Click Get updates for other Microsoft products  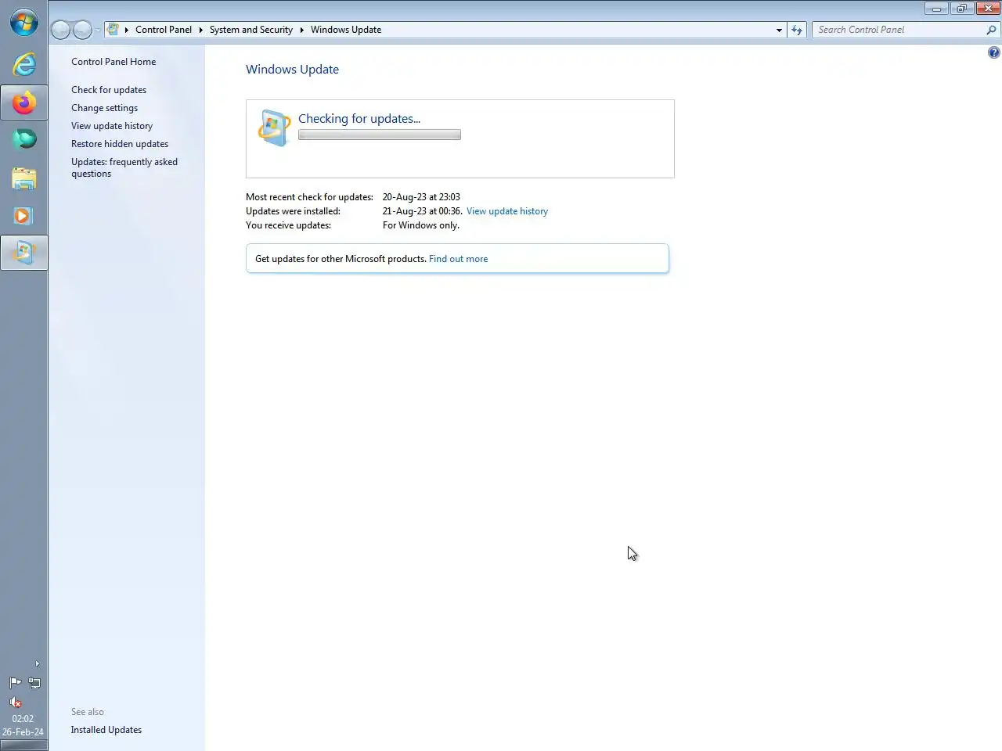(x=341, y=259)
